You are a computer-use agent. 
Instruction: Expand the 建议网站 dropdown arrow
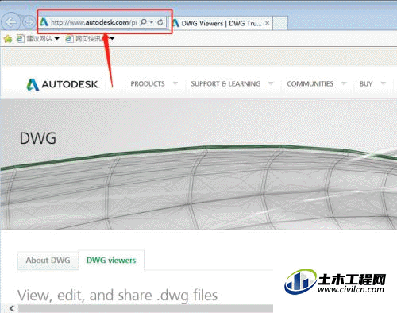(x=56, y=39)
